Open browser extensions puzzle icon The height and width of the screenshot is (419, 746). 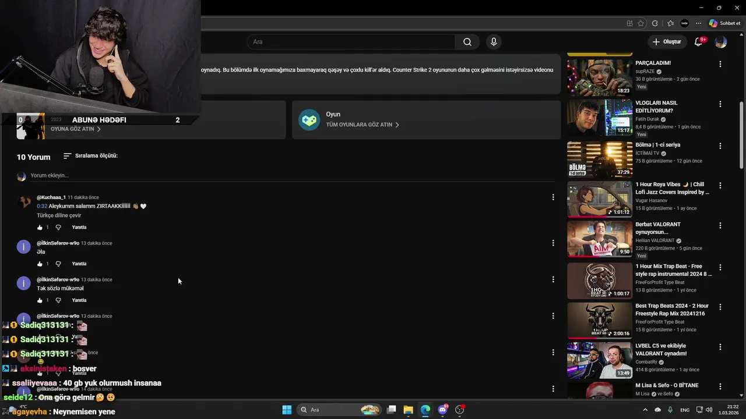click(655, 23)
